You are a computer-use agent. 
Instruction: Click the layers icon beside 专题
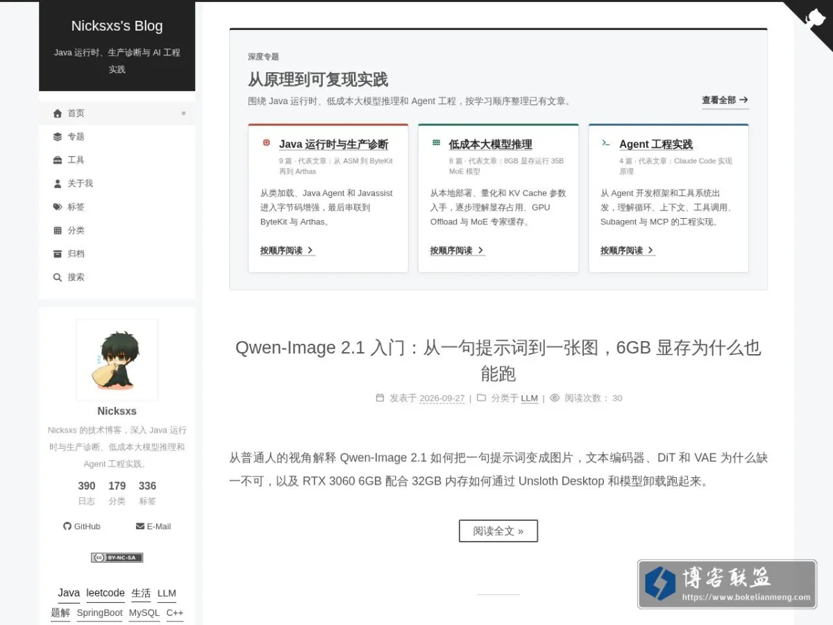coord(58,137)
